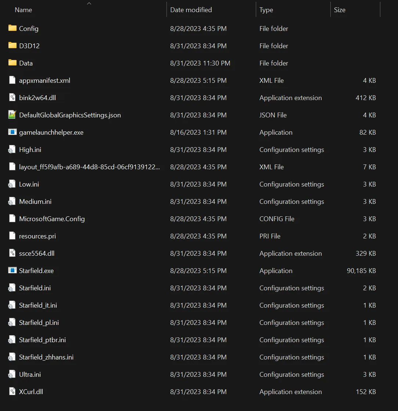Click the 7 KB size value
The image size is (398, 411).
coord(369,167)
